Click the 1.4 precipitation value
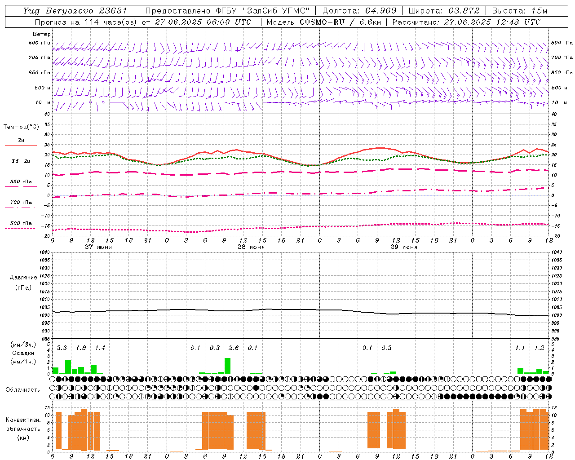The image size is (575, 460). pyautogui.click(x=100, y=348)
